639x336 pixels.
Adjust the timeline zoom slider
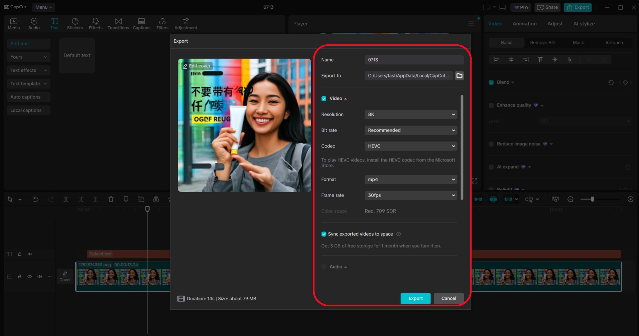click(592, 199)
